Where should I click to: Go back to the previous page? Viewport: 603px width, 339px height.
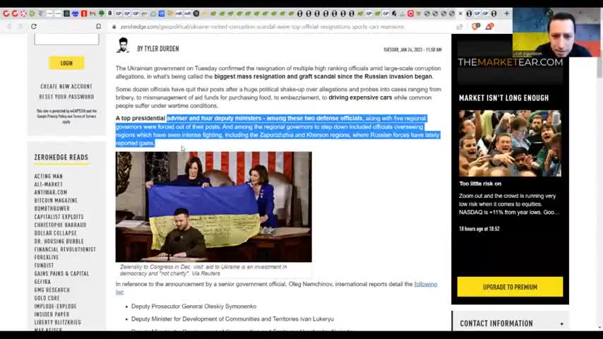[x=9, y=27]
